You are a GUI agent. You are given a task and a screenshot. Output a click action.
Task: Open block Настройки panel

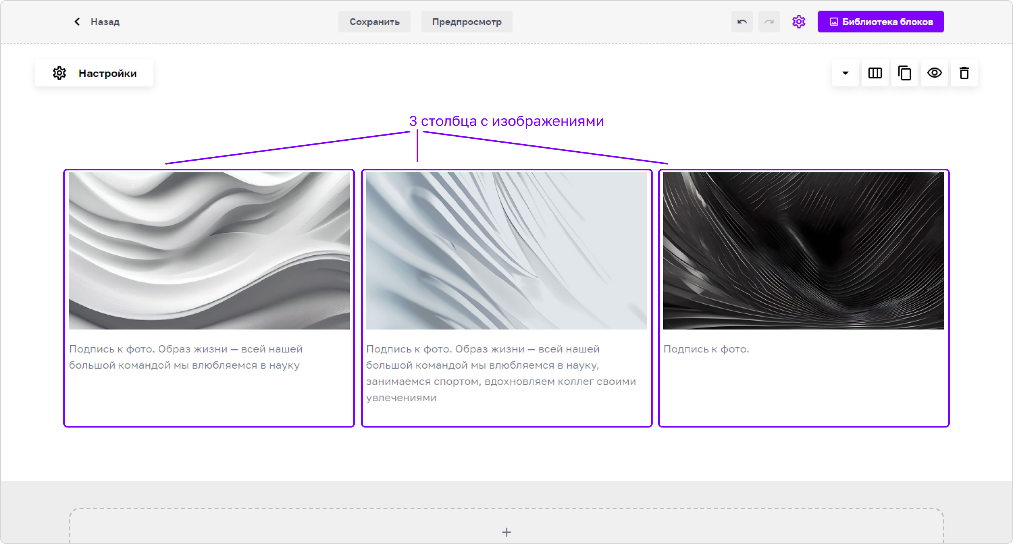pyautogui.click(x=94, y=73)
